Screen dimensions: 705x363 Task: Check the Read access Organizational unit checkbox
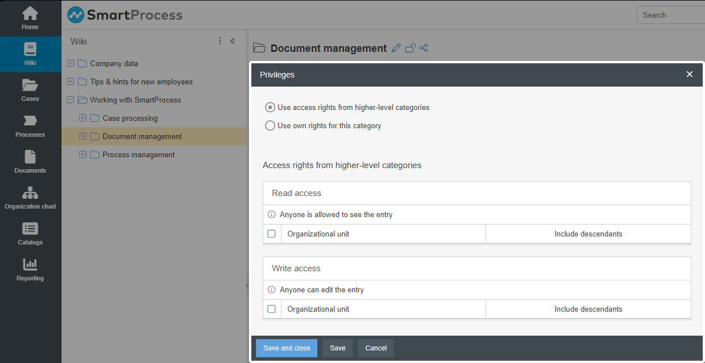pos(272,234)
